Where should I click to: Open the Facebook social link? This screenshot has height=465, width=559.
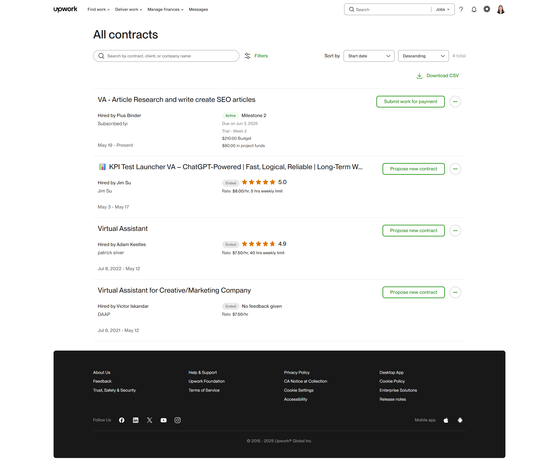(122, 420)
